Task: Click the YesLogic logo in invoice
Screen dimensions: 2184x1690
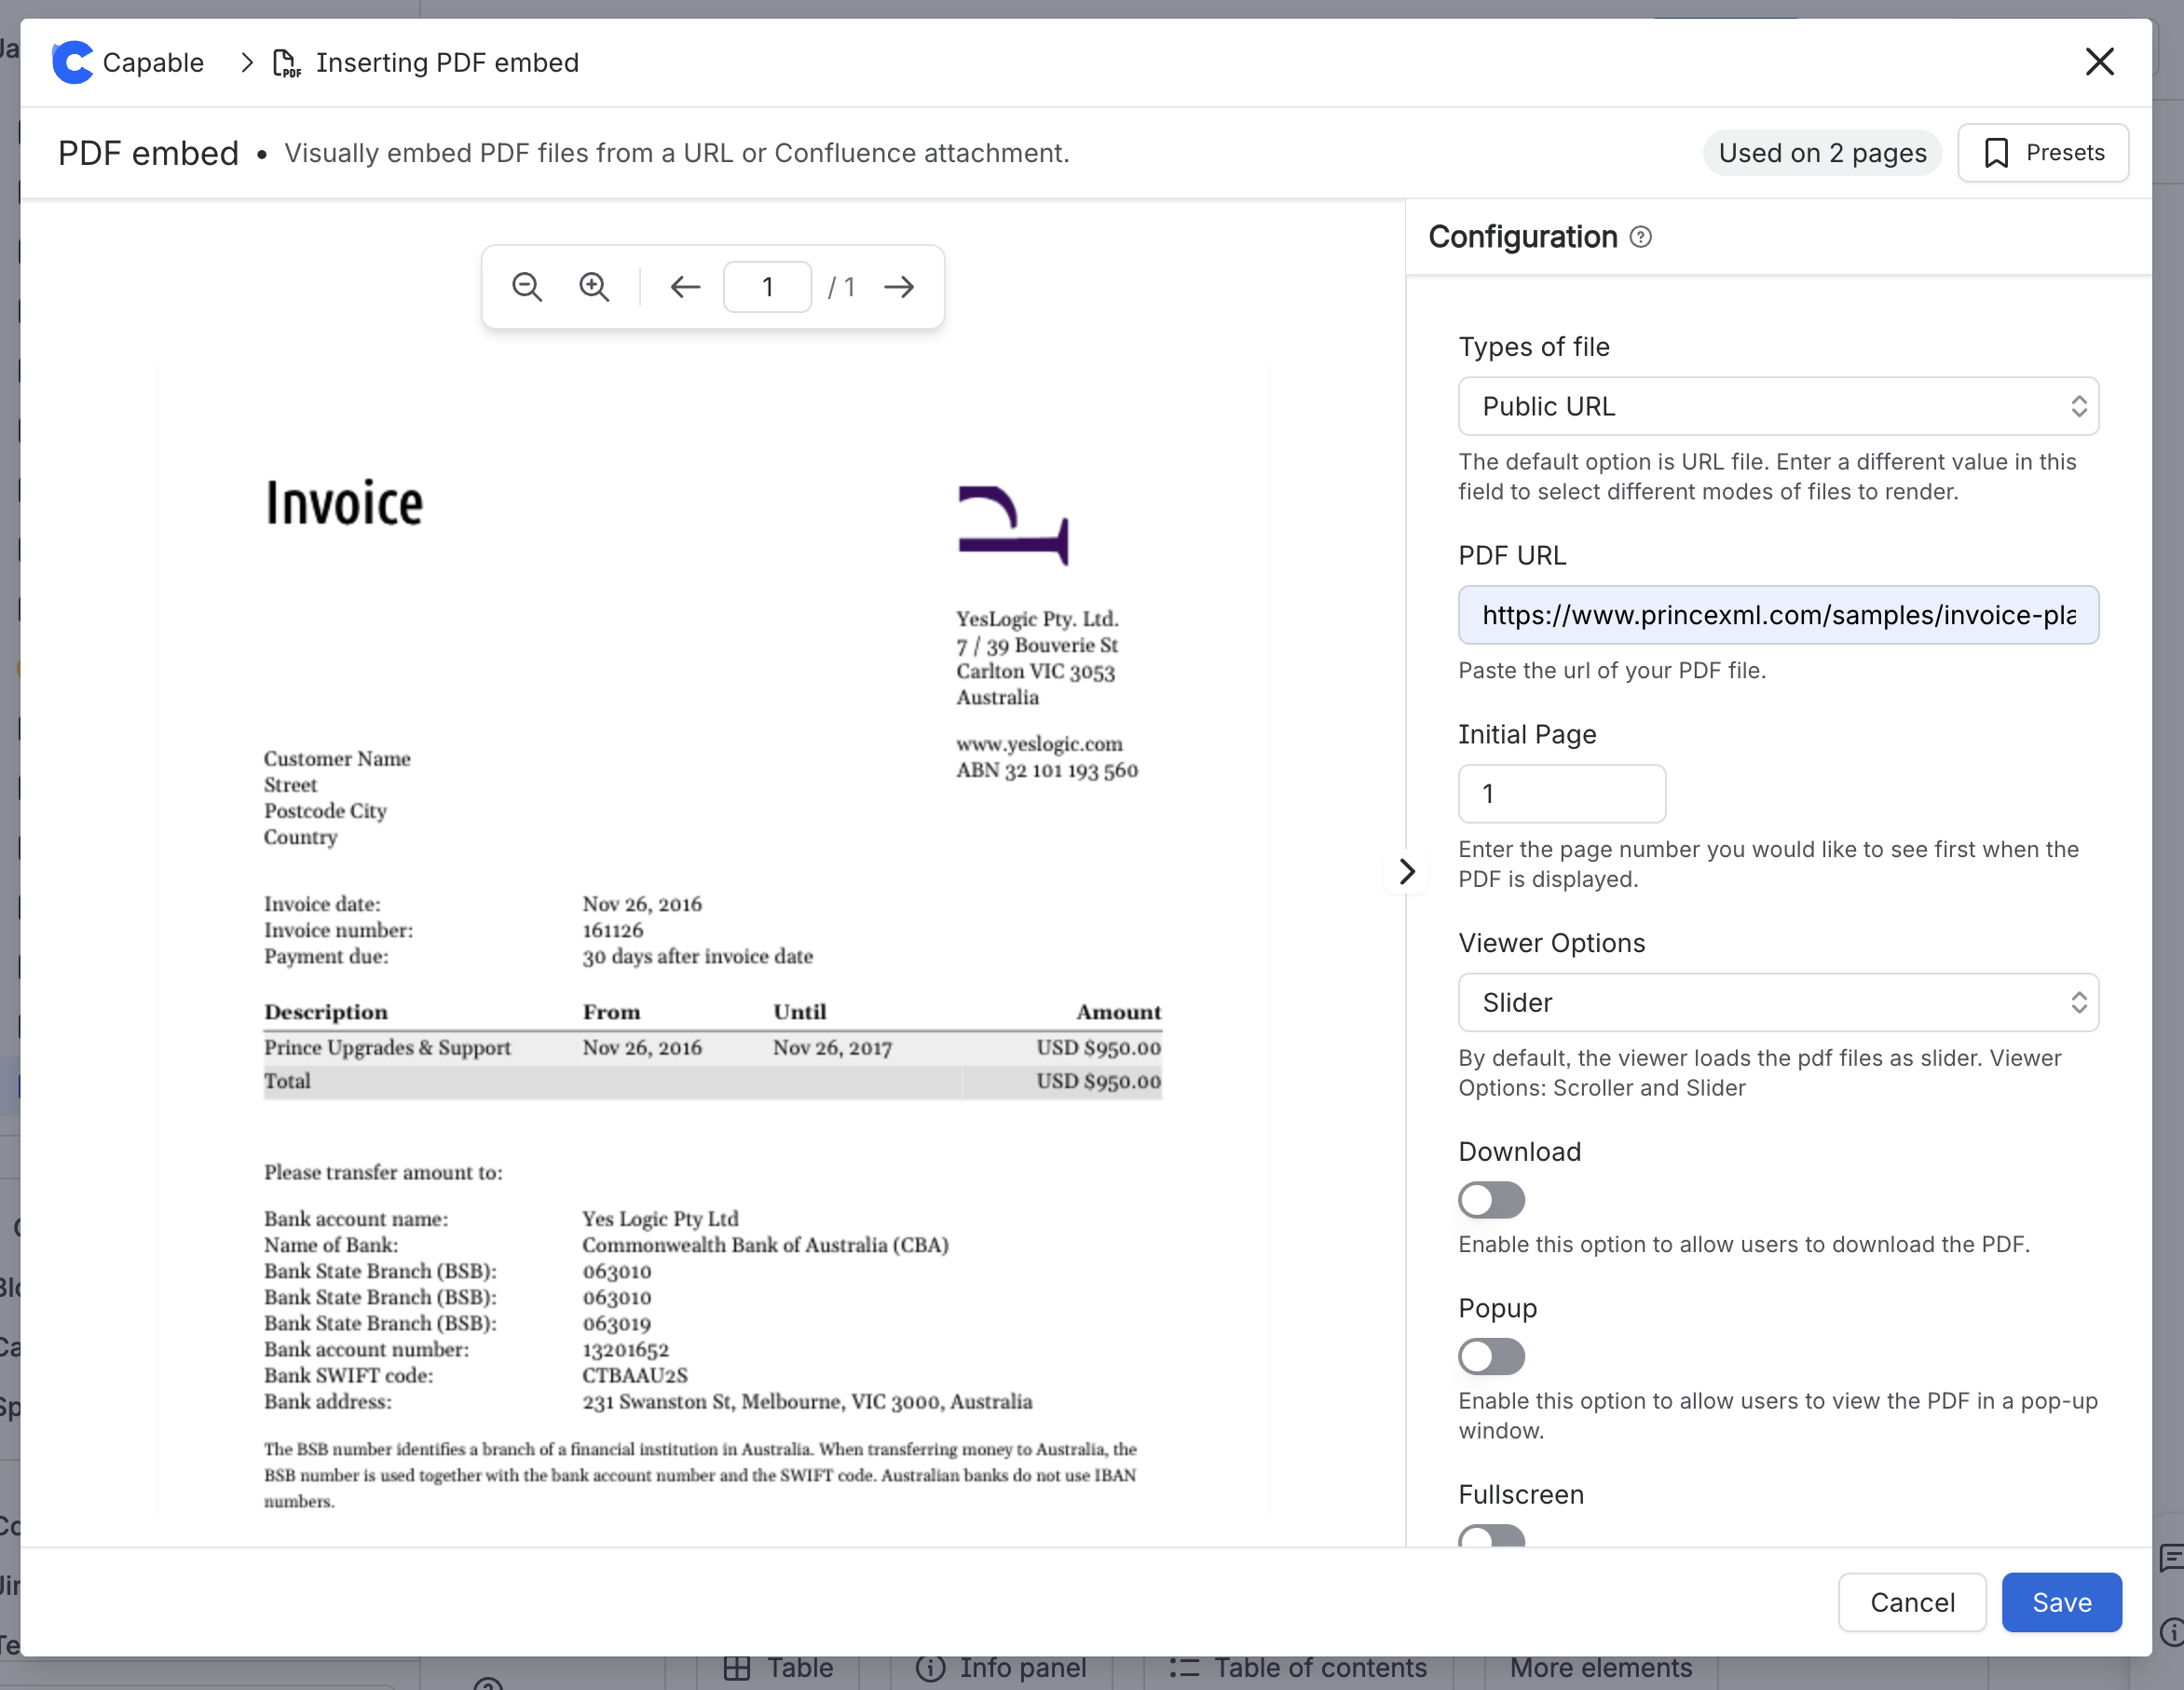Action: pos(1013,525)
